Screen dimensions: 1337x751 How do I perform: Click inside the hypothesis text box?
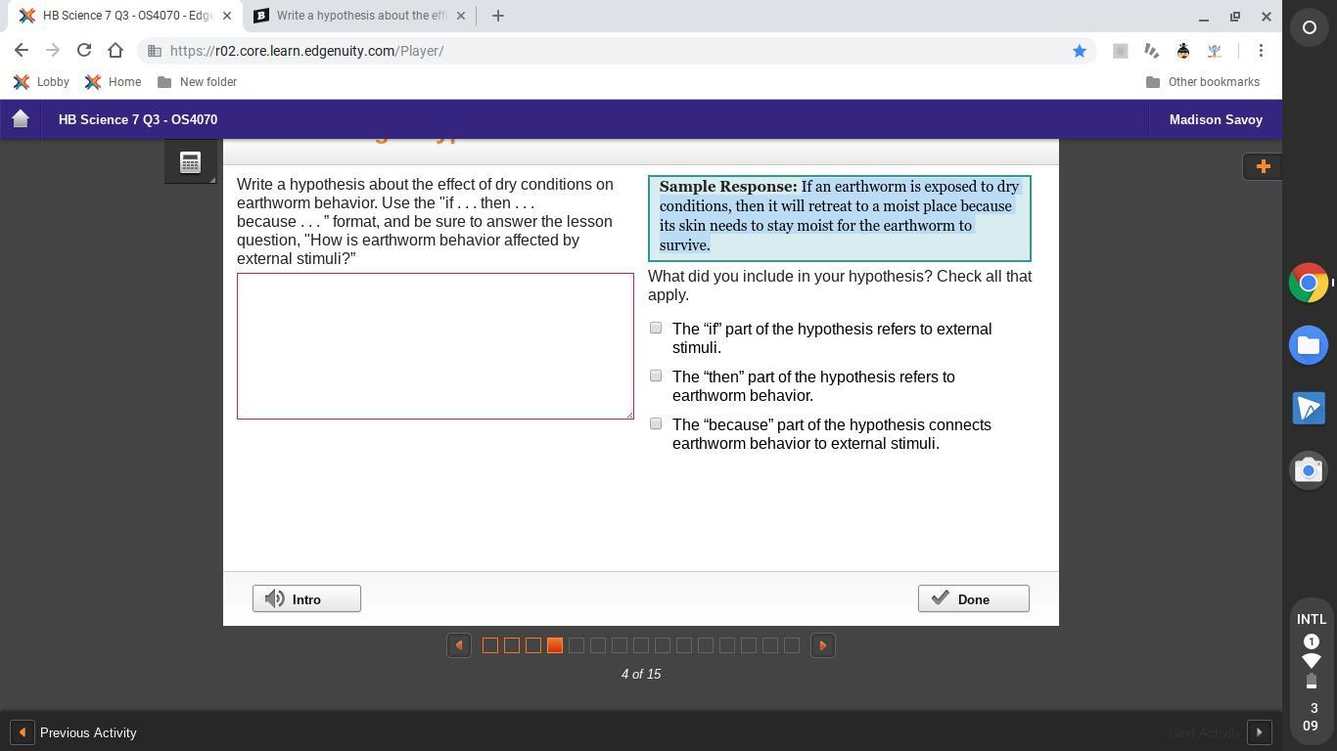(x=435, y=346)
